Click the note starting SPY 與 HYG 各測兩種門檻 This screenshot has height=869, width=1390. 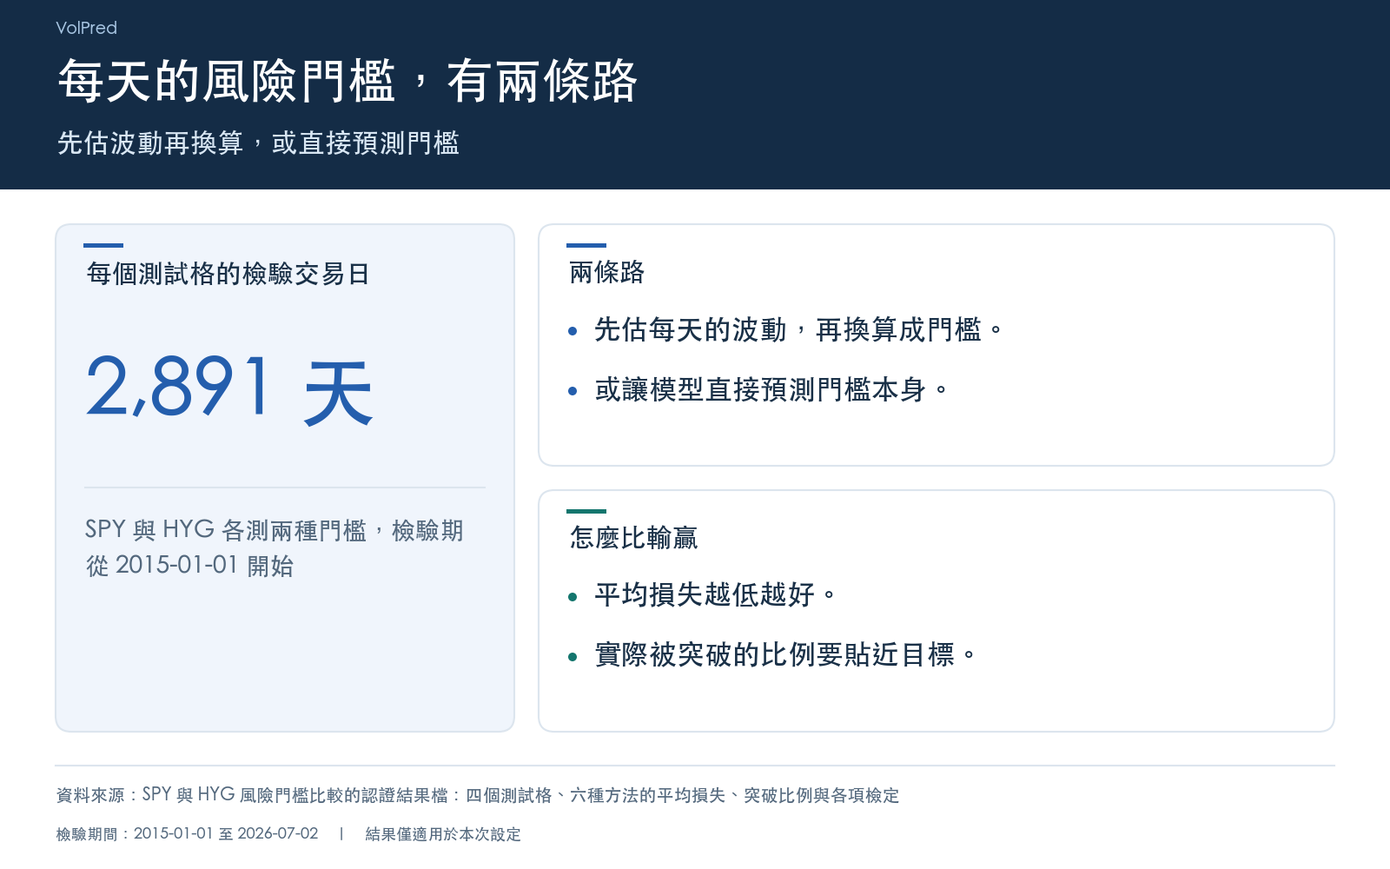tap(275, 547)
